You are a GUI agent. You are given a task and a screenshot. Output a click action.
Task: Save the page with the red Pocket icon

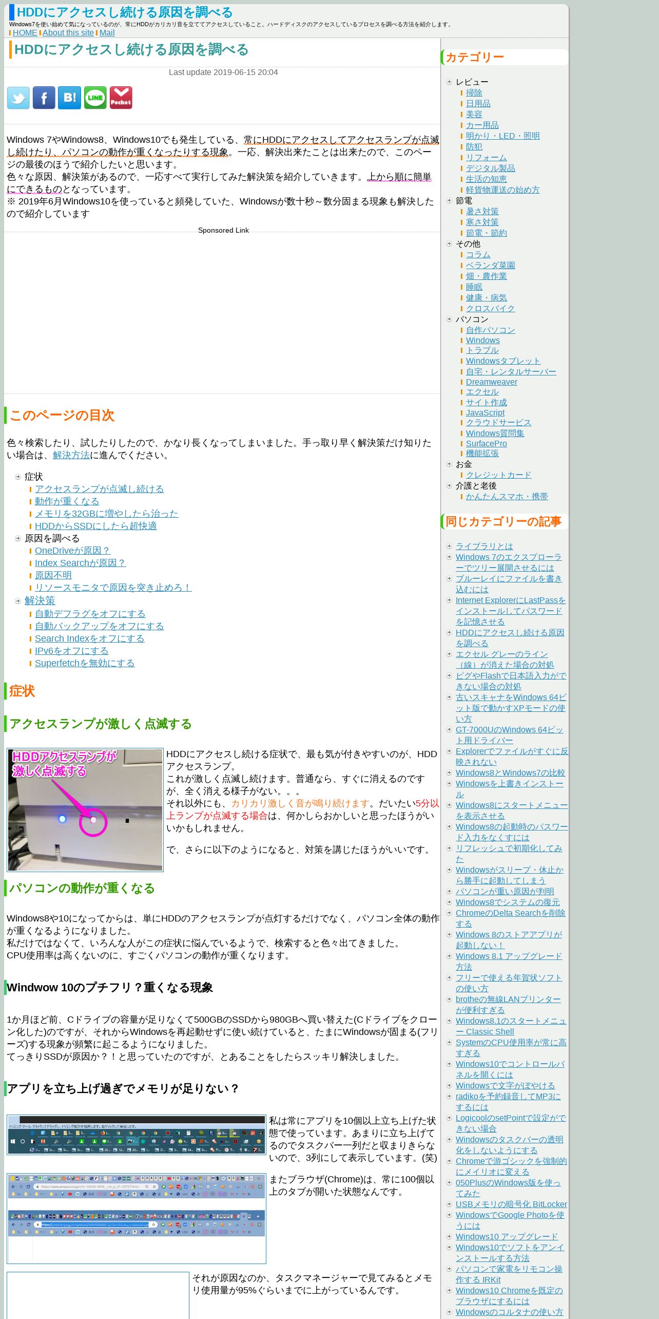point(121,98)
